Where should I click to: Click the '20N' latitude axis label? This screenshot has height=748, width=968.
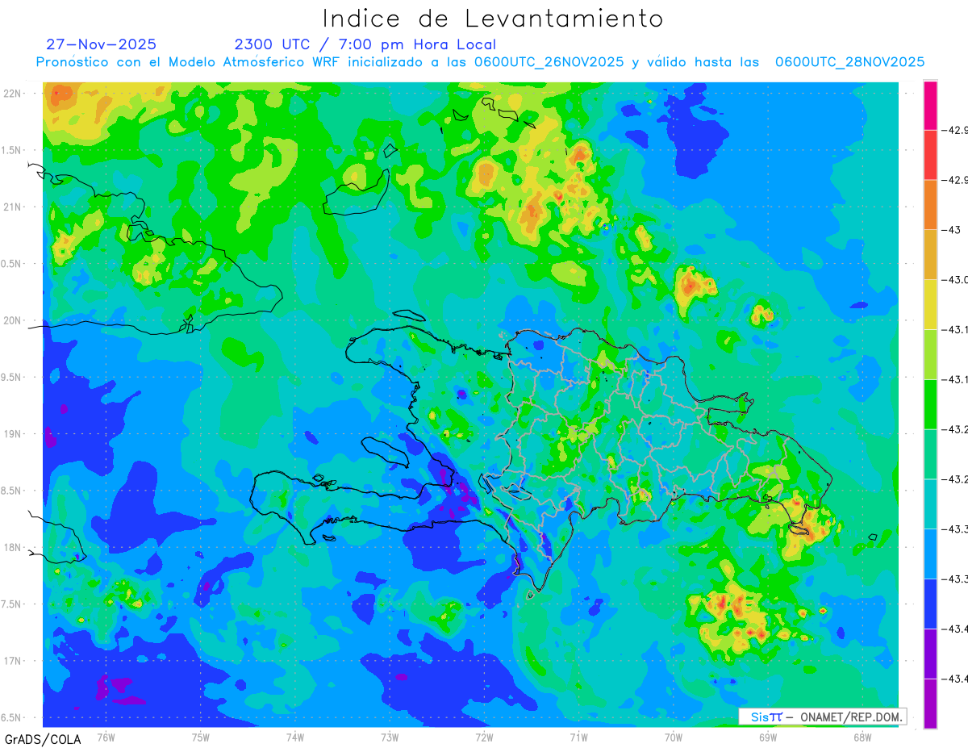click(x=13, y=320)
